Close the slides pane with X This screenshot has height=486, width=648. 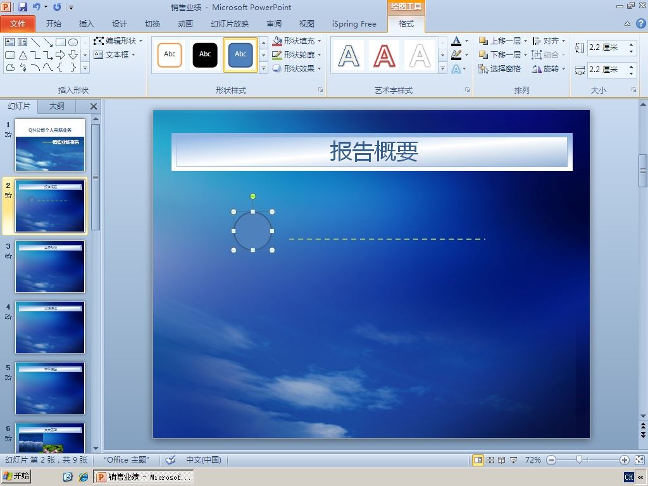94,106
